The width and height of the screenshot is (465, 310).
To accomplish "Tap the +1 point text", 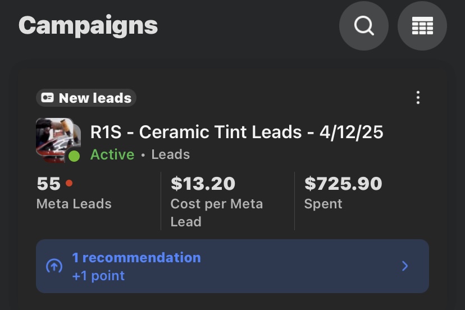I will pos(98,276).
